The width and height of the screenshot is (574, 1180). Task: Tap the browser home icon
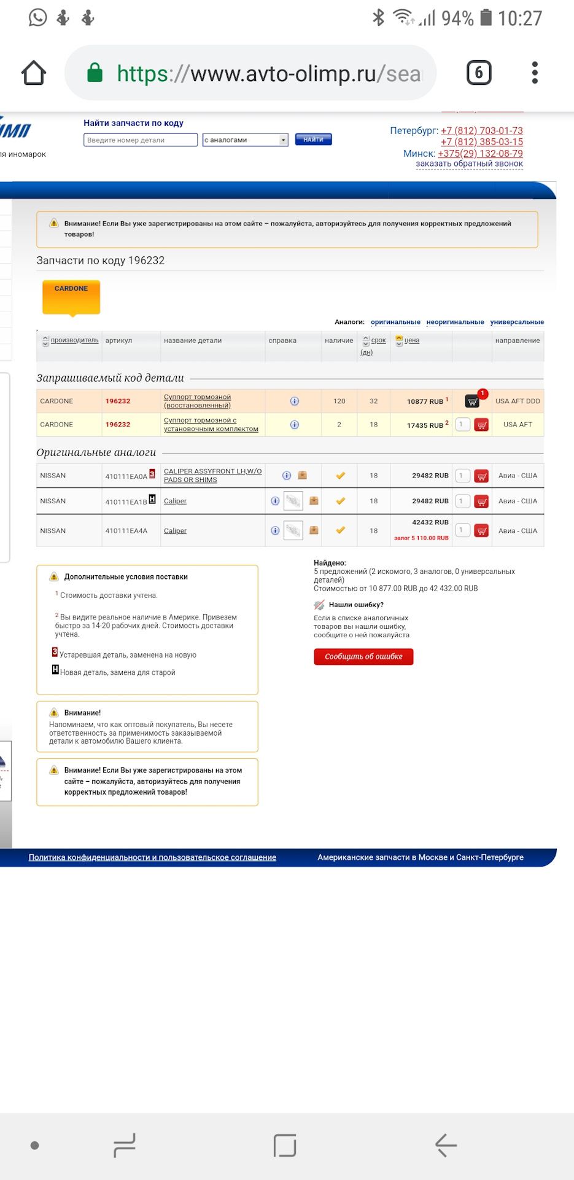click(x=34, y=73)
